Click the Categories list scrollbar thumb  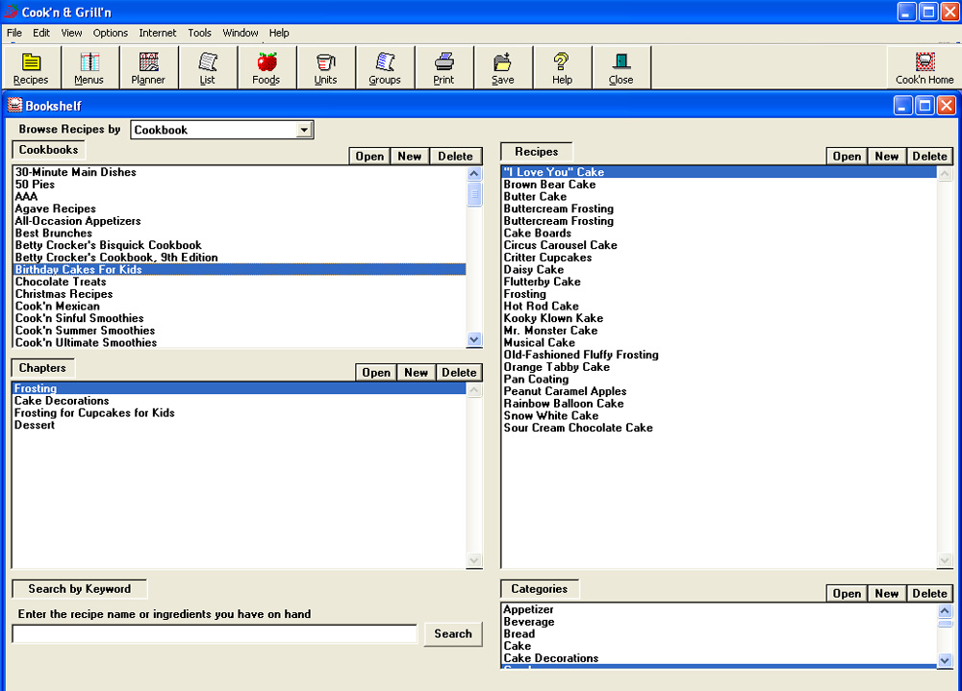945,624
